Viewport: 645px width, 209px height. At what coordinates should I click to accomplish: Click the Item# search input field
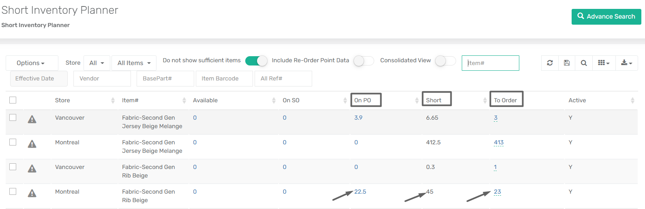coord(491,63)
